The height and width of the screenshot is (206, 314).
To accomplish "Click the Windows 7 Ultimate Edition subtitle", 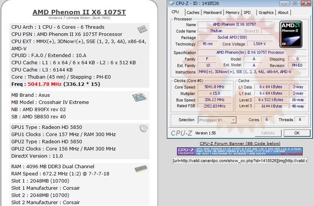I will 79,18.
